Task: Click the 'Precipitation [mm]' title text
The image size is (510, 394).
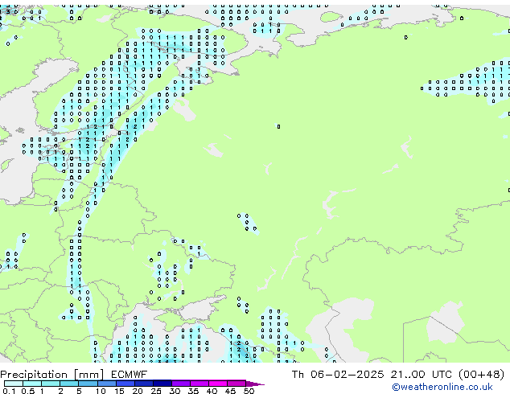Action: tap(52, 375)
